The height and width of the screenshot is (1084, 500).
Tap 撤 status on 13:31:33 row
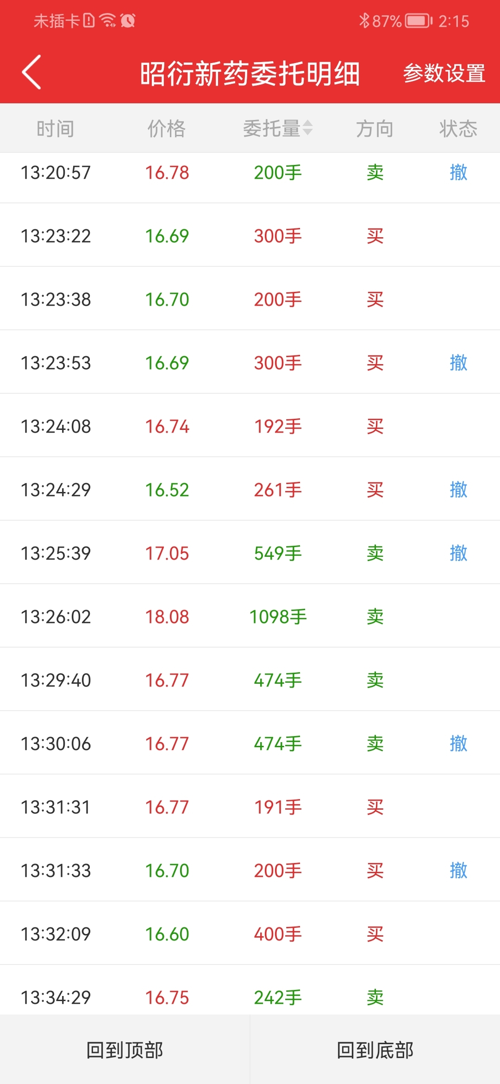tap(458, 870)
